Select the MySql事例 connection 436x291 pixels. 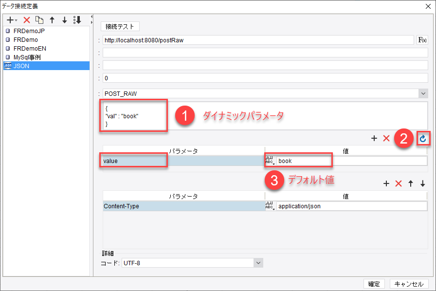[x=46, y=57]
